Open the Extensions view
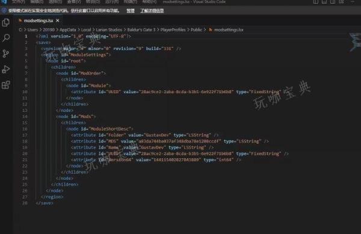This screenshot has height=234, width=361. click(6, 85)
